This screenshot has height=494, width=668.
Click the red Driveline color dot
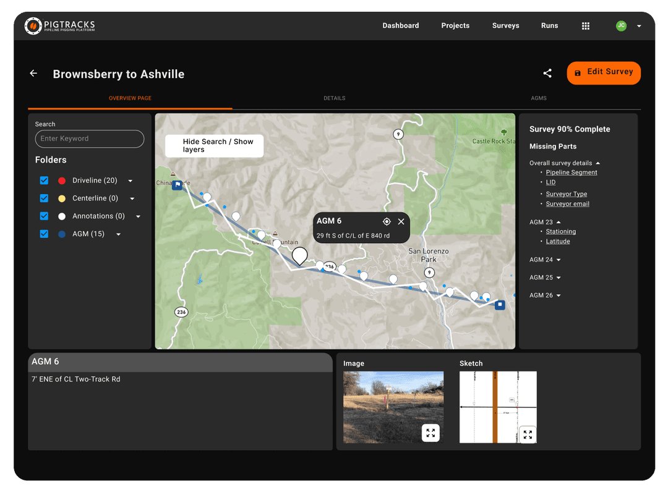(62, 180)
